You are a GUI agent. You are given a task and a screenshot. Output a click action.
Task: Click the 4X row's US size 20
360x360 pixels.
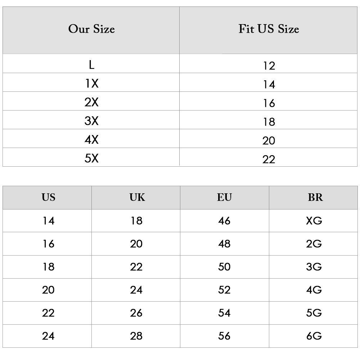(269, 141)
